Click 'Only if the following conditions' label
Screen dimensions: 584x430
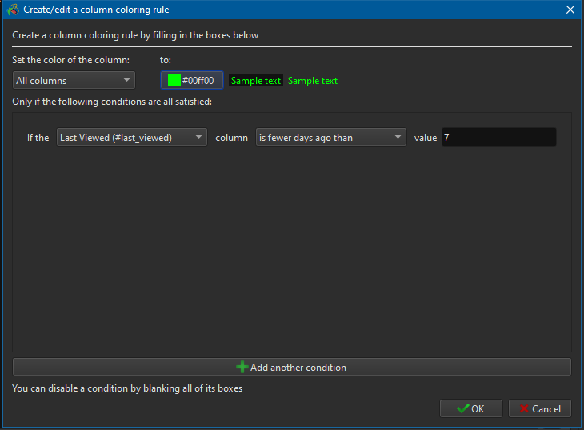(x=112, y=102)
